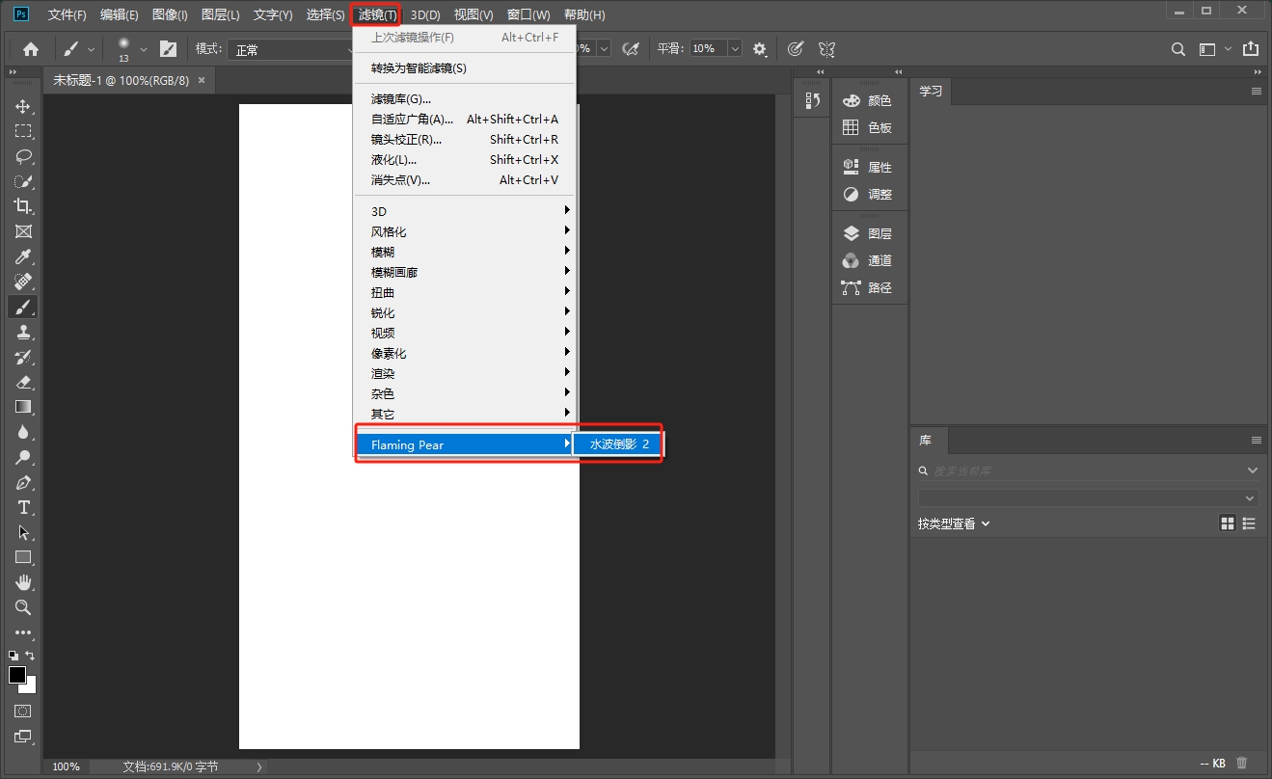Switch library to list view
The image size is (1272, 779).
pyautogui.click(x=1250, y=524)
